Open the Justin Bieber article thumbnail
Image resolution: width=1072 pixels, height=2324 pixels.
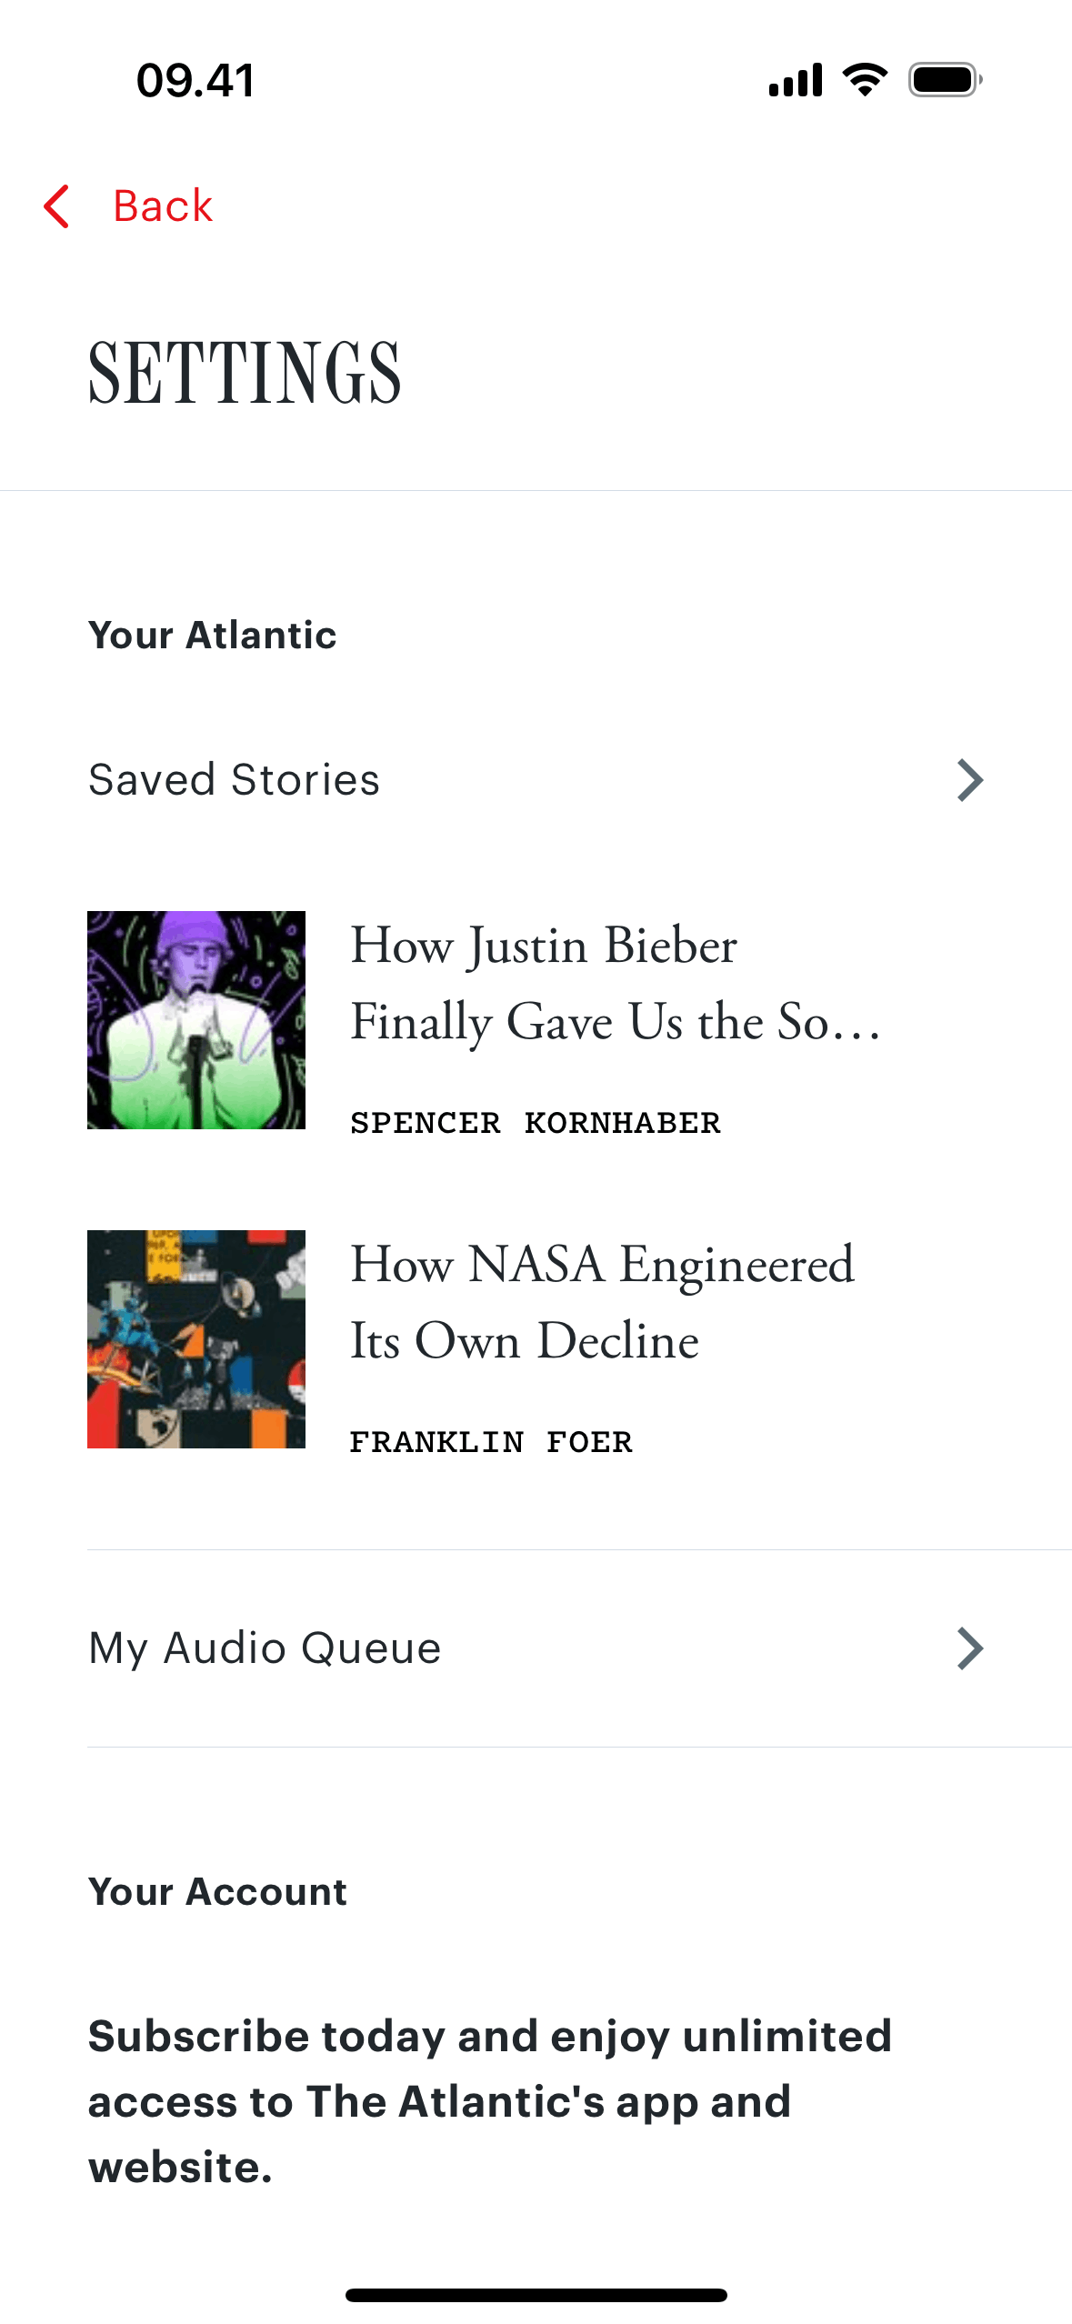[x=196, y=1020]
